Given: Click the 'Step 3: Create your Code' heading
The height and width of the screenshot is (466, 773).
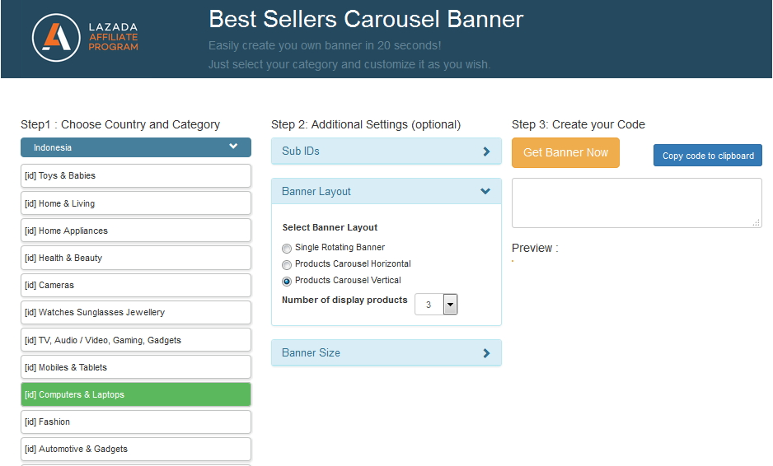Looking at the screenshot, I should (579, 124).
